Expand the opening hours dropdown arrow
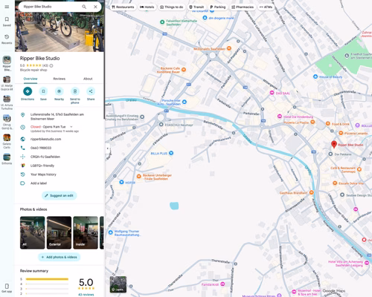This screenshot has width=372, height=297. pyautogui.click(x=71, y=127)
